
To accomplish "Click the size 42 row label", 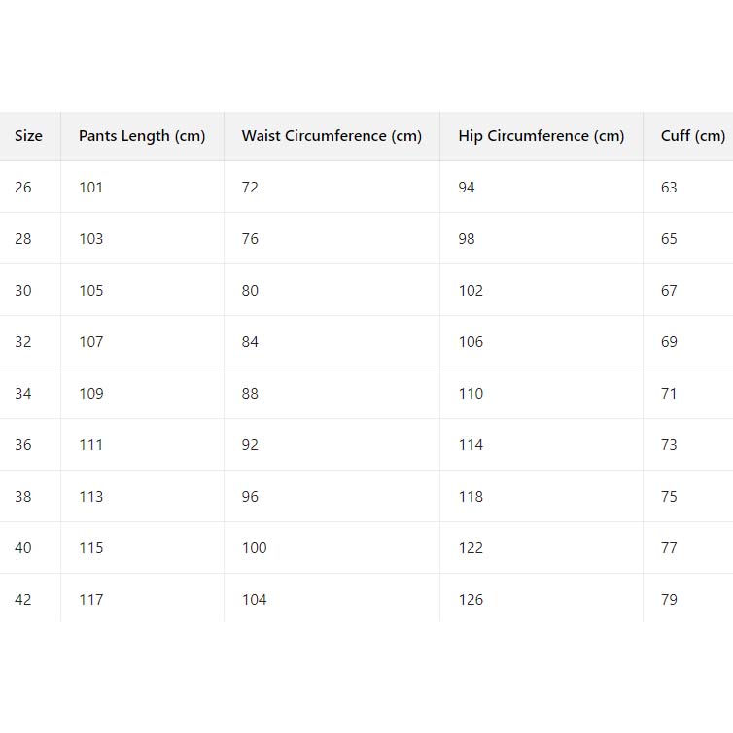I will click(x=23, y=600).
